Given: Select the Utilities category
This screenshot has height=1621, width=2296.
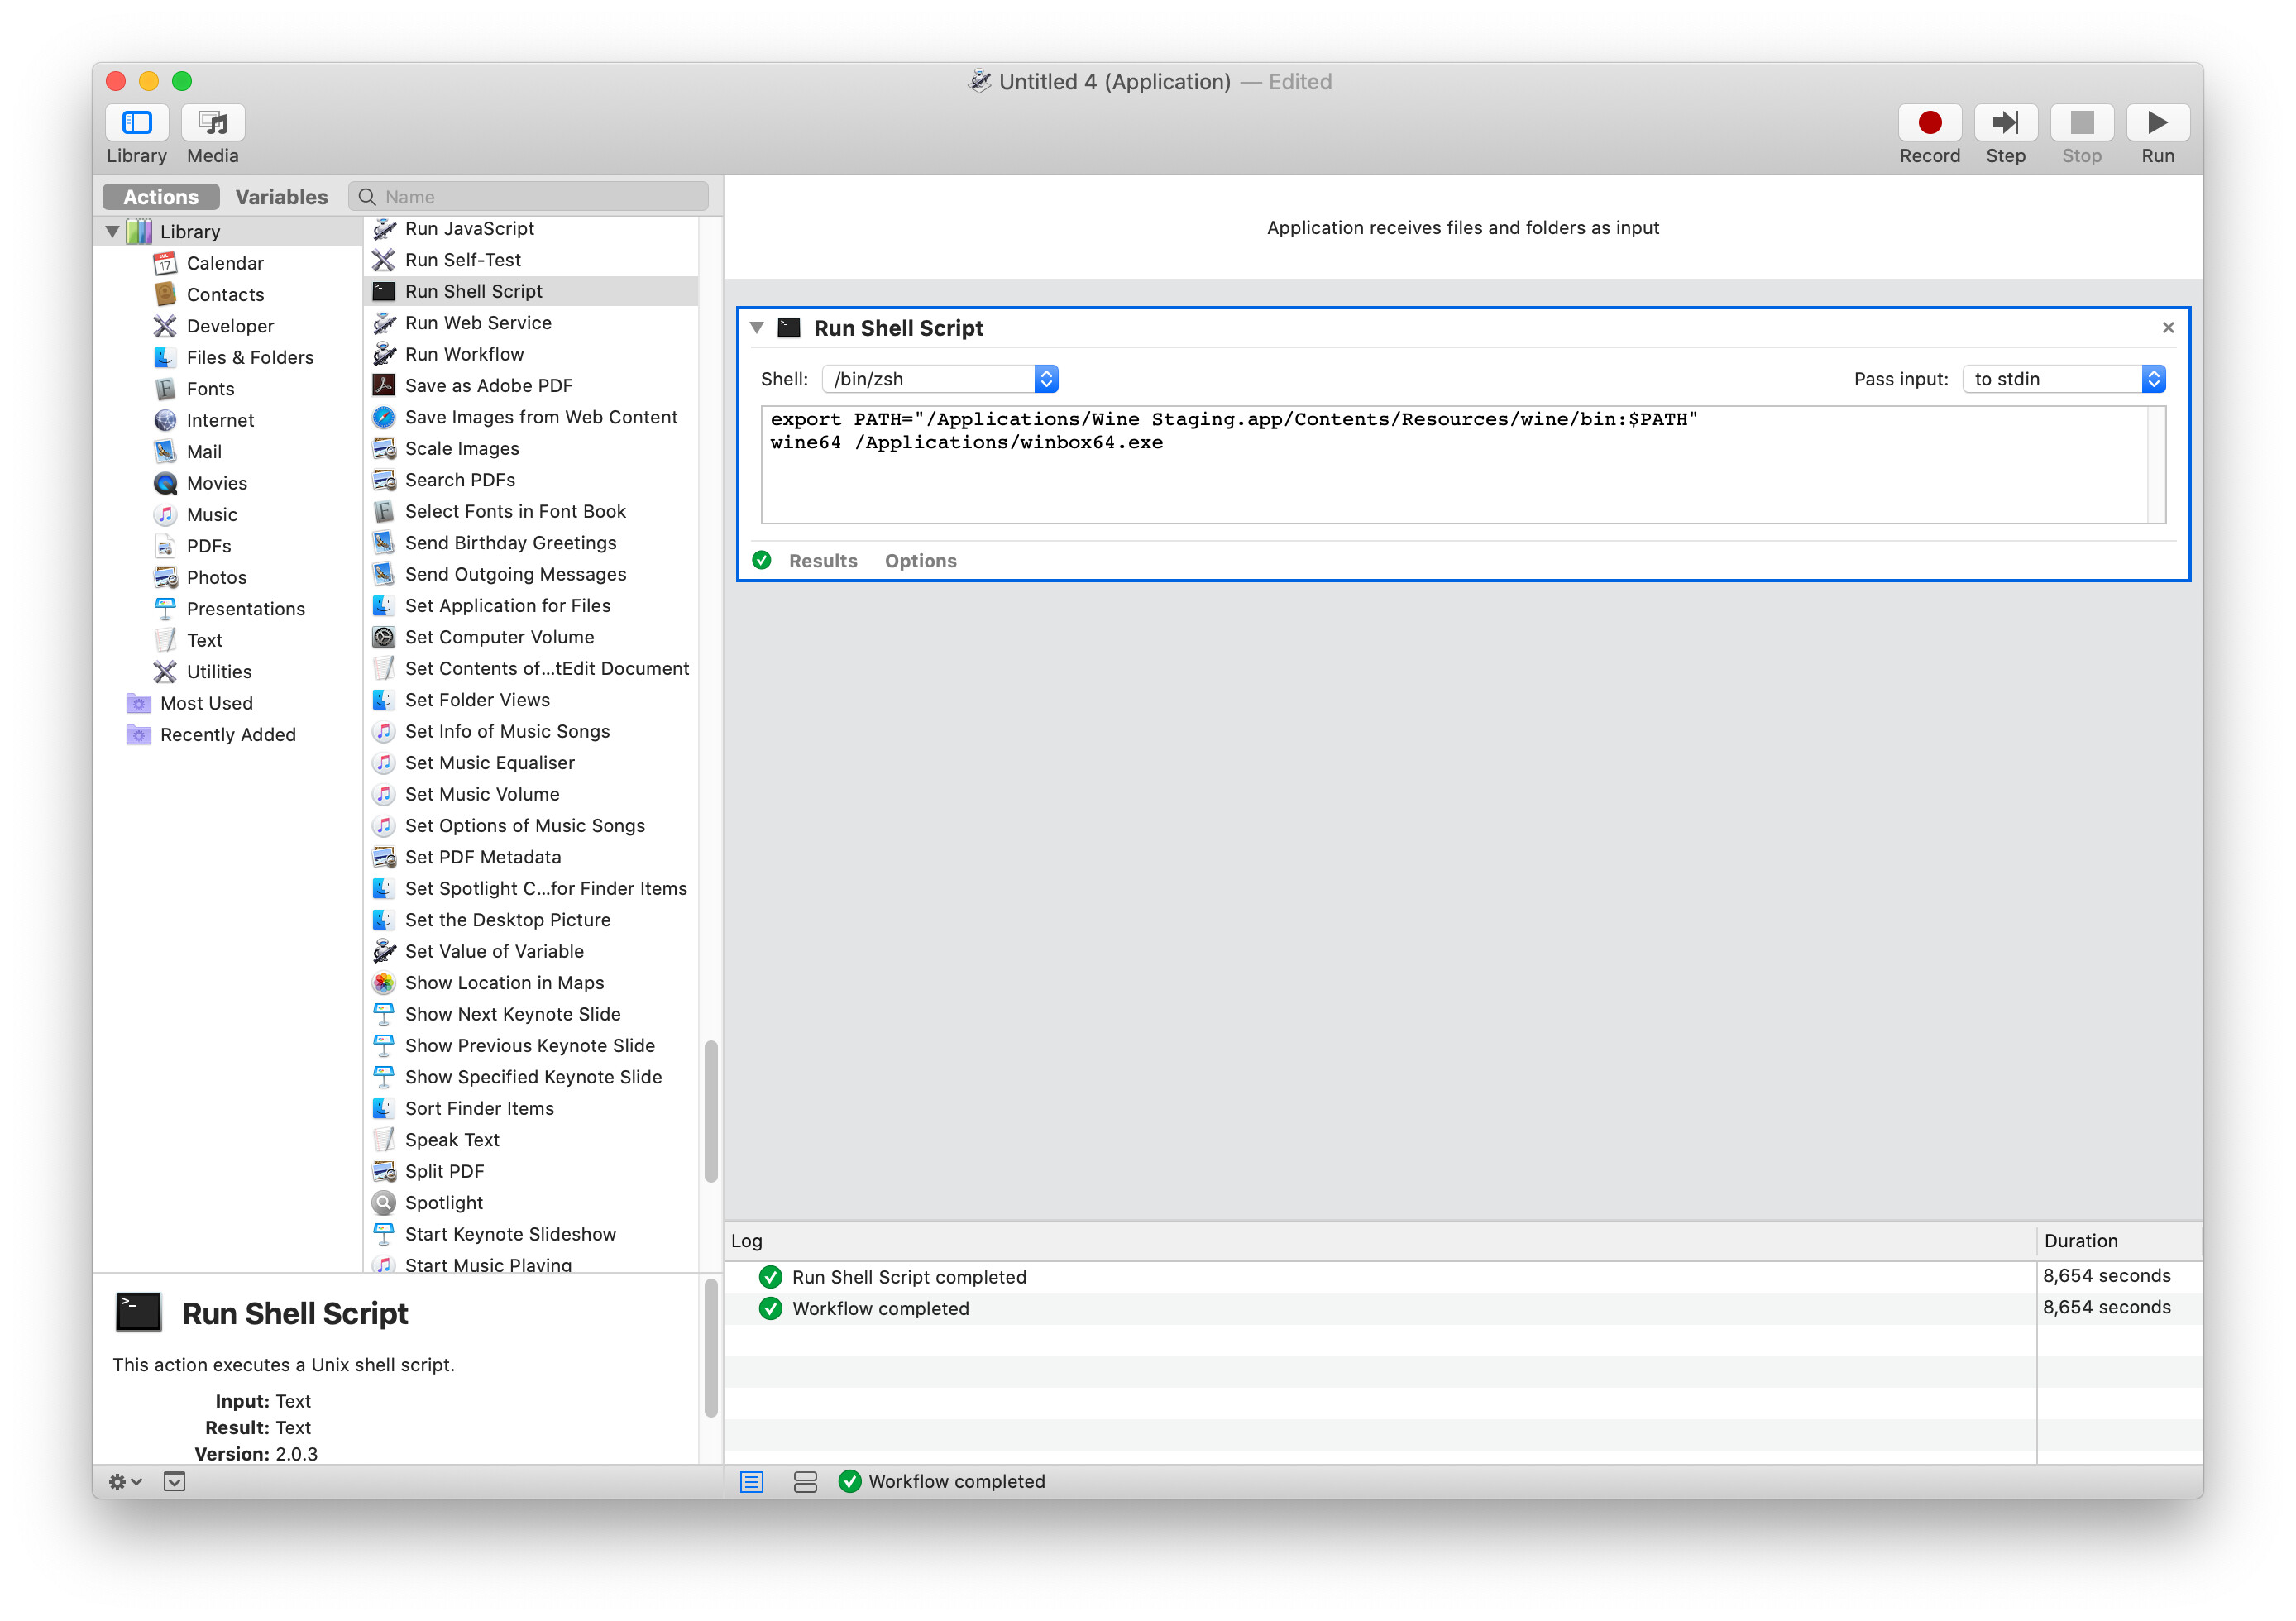Looking at the screenshot, I should tap(219, 672).
